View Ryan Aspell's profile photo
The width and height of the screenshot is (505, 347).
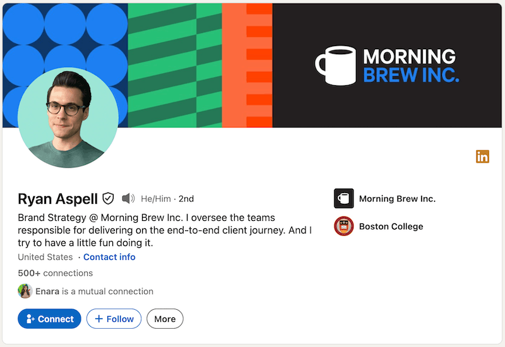click(x=68, y=117)
